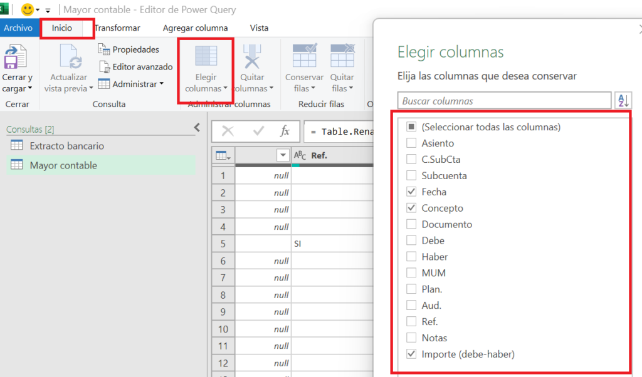
Task: Click ABC type icon of Ref. column
Action: [x=300, y=155]
